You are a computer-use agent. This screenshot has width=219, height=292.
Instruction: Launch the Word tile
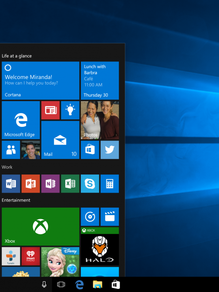pyautogui.click(x=11, y=184)
